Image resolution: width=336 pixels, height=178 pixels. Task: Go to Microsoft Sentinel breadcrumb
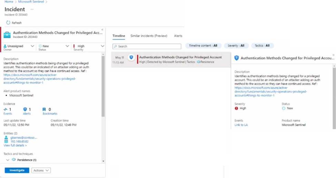[31, 2]
